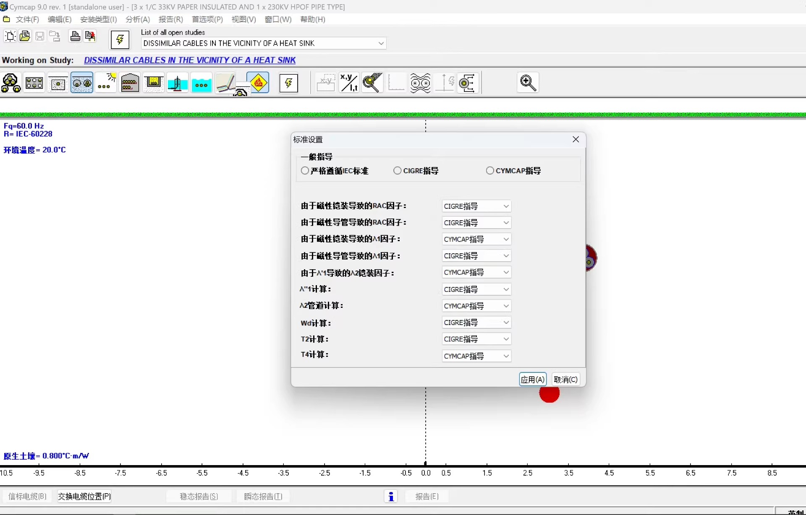The width and height of the screenshot is (806, 515).
Task: Open dropdown for T2计算
Action: (476, 339)
